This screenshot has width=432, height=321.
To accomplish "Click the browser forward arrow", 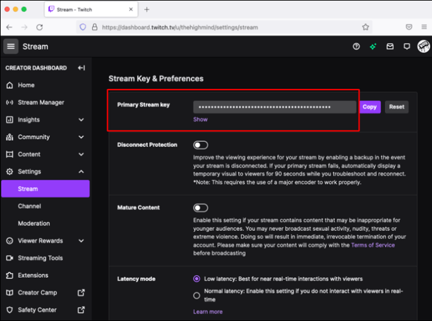I will coord(24,27).
